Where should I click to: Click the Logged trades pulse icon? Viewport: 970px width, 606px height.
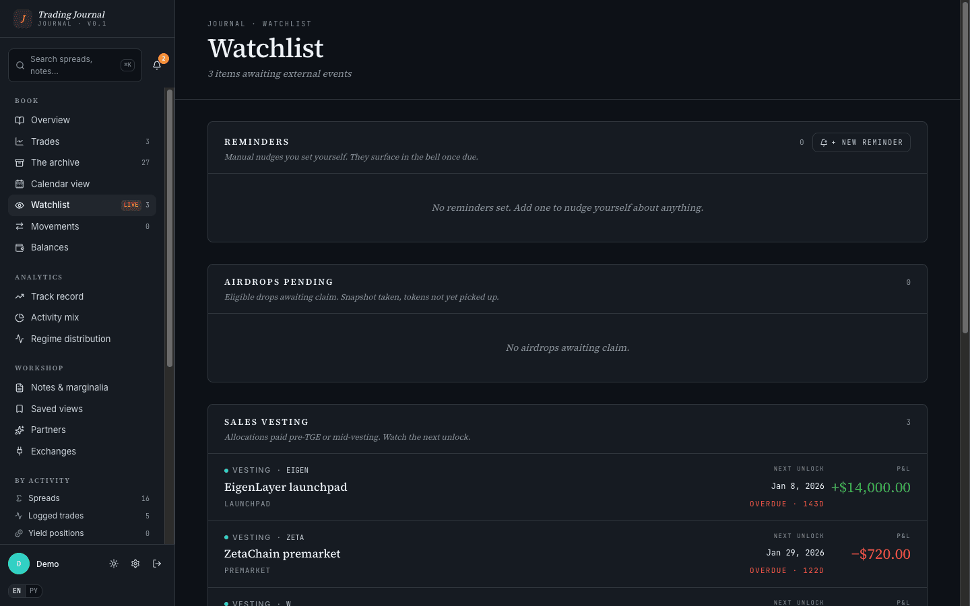point(19,516)
